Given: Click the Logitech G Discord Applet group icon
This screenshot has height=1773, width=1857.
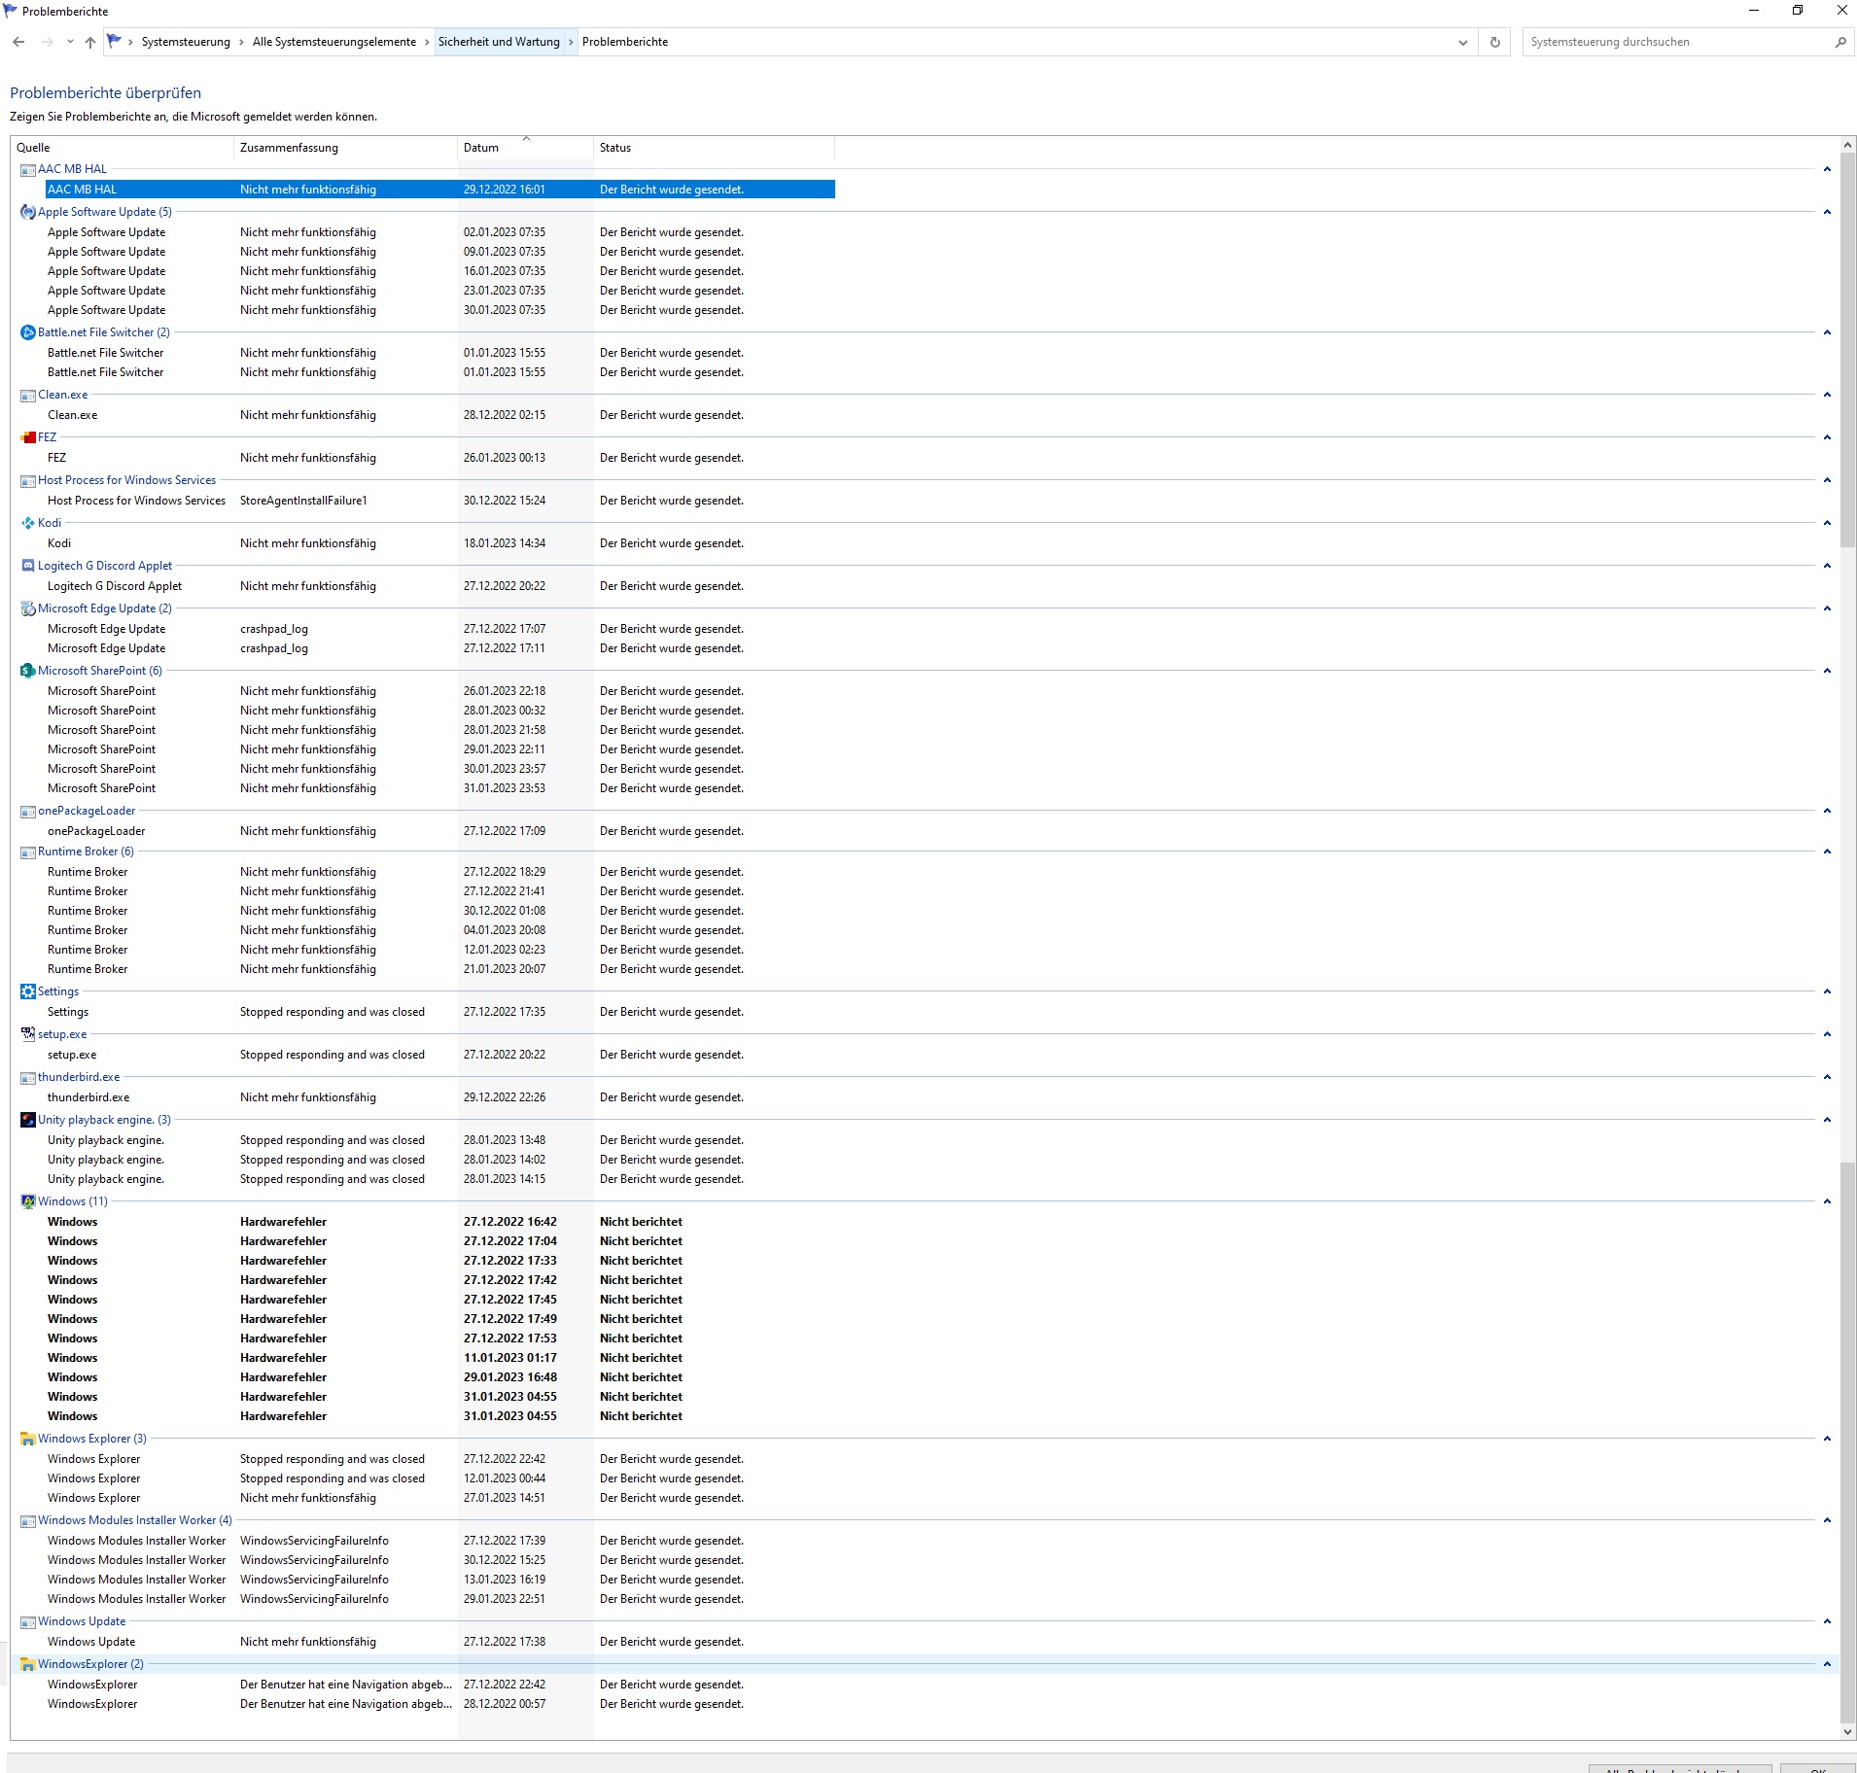Looking at the screenshot, I should 28,566.
